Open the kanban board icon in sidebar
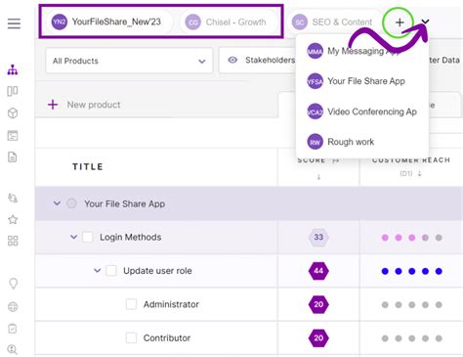Viewport: 463px width, 357px height. point(13,91)
